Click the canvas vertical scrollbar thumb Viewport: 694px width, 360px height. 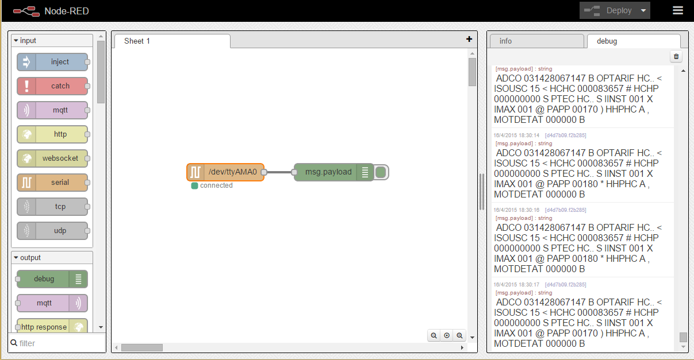[x=472, y=72]
